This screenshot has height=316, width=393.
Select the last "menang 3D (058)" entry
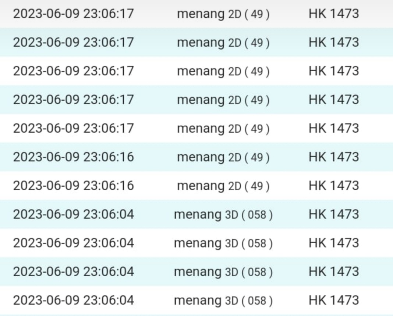point(223,300)
